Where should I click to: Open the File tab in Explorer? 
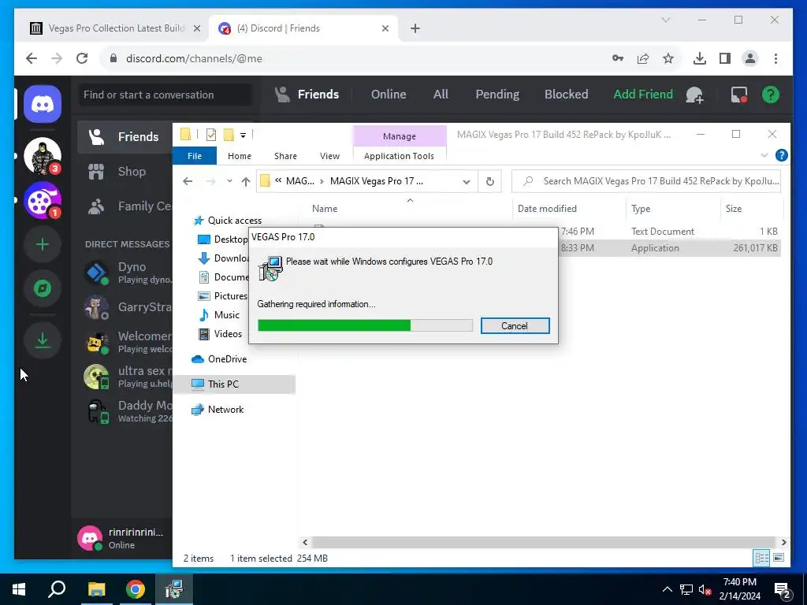click(x=195, y=156)
